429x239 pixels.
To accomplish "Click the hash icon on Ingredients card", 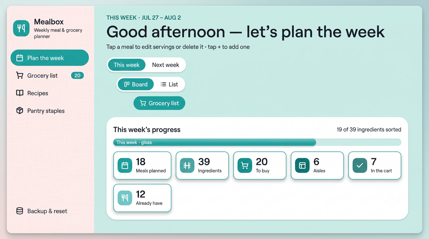I will pyautogui.click(x=187, y=165).
